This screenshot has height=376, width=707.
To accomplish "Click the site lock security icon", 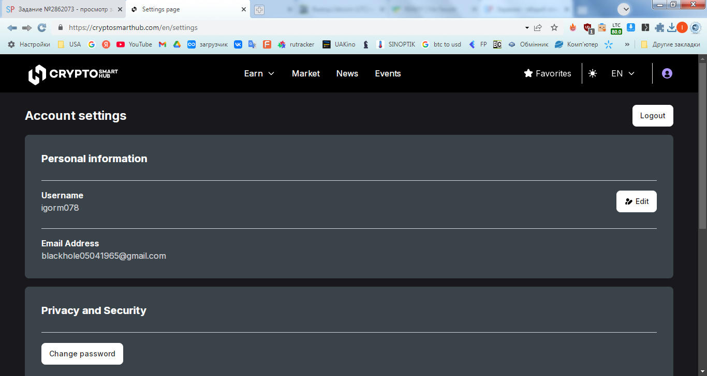I will pyautogui.click(x=61, y=27).
